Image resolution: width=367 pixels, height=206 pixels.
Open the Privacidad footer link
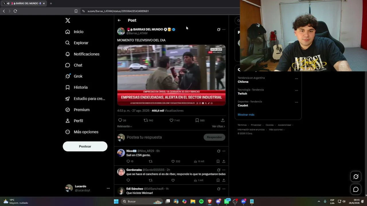tap(256, 125)
